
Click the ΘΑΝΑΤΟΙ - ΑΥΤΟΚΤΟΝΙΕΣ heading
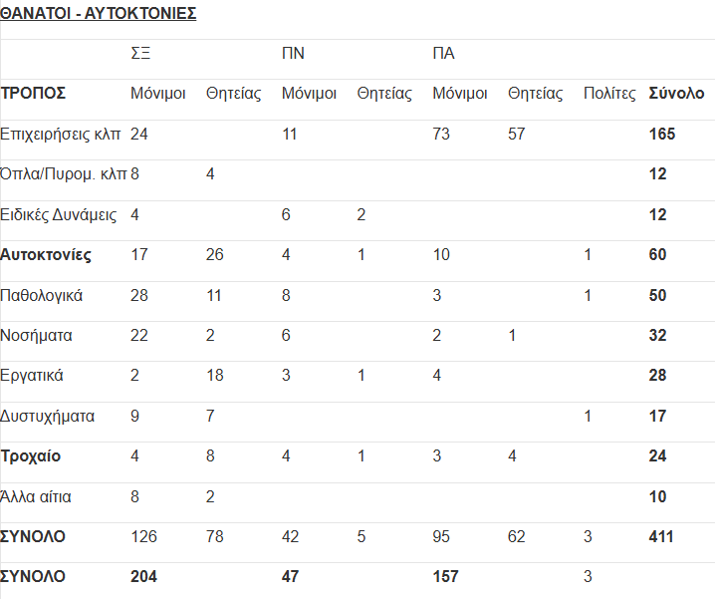tap(98, 13)
